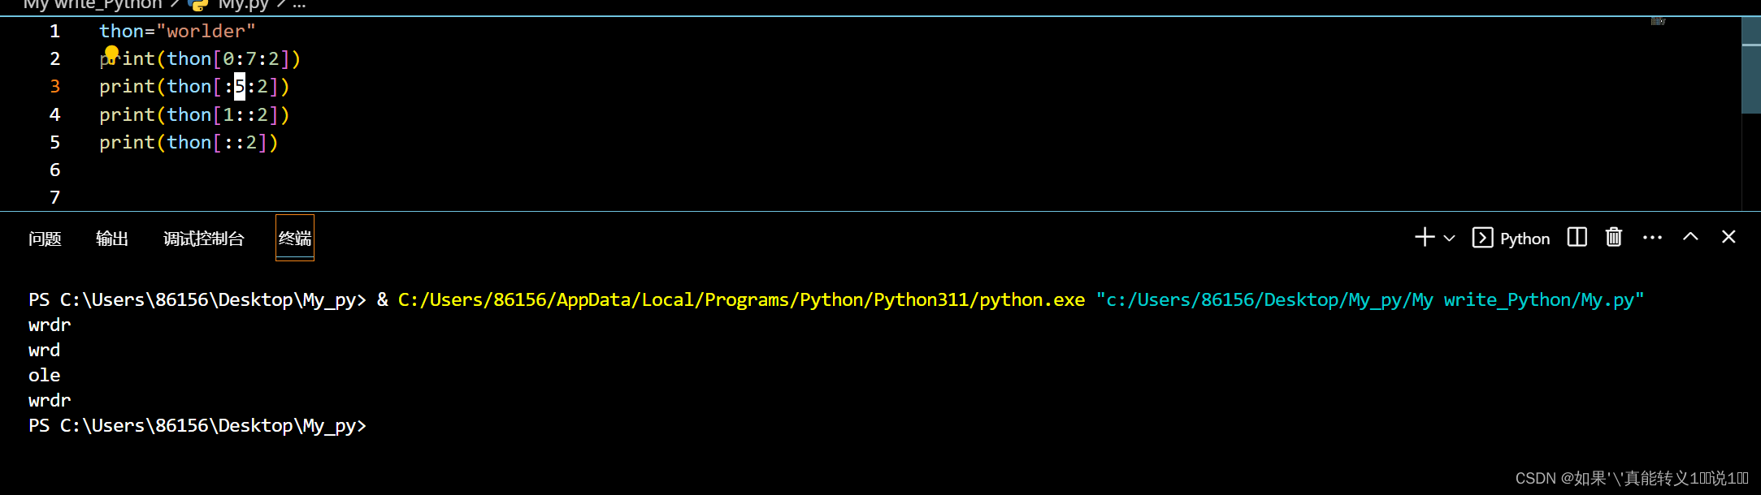1761x495 pixels.
Task: Click My.py in the breadcrumb path
Action: tap(243, 5)
